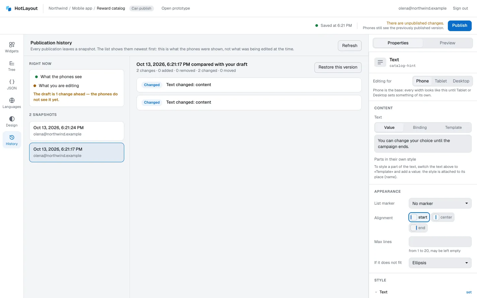Screen dimensions: 477x298
Task: Open the Tree sidebar icon
Action: (12, 63)
